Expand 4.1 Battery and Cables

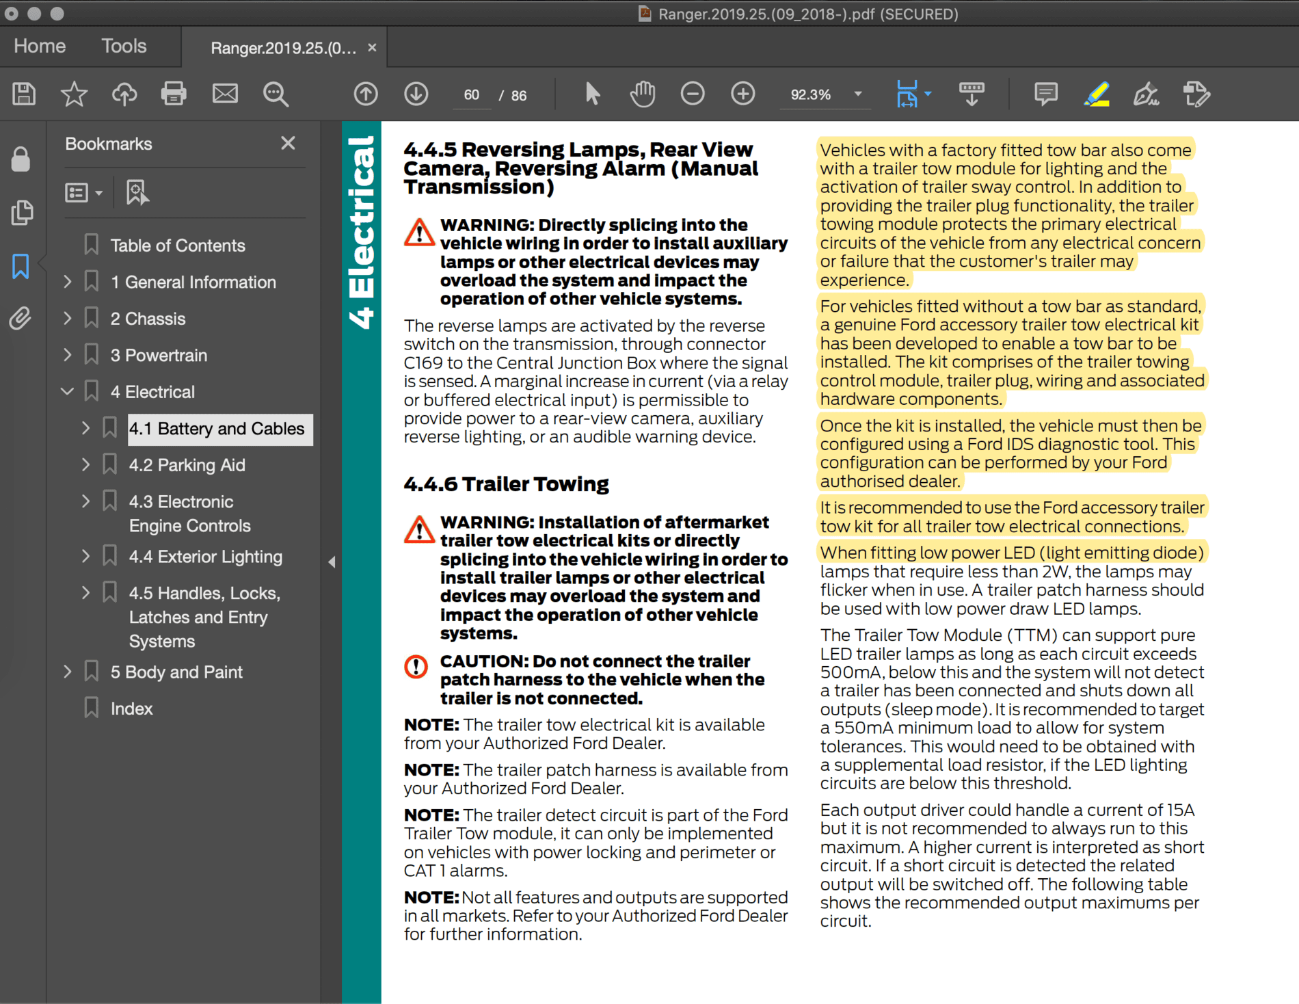pyautogui.click(x=85, y=427)
